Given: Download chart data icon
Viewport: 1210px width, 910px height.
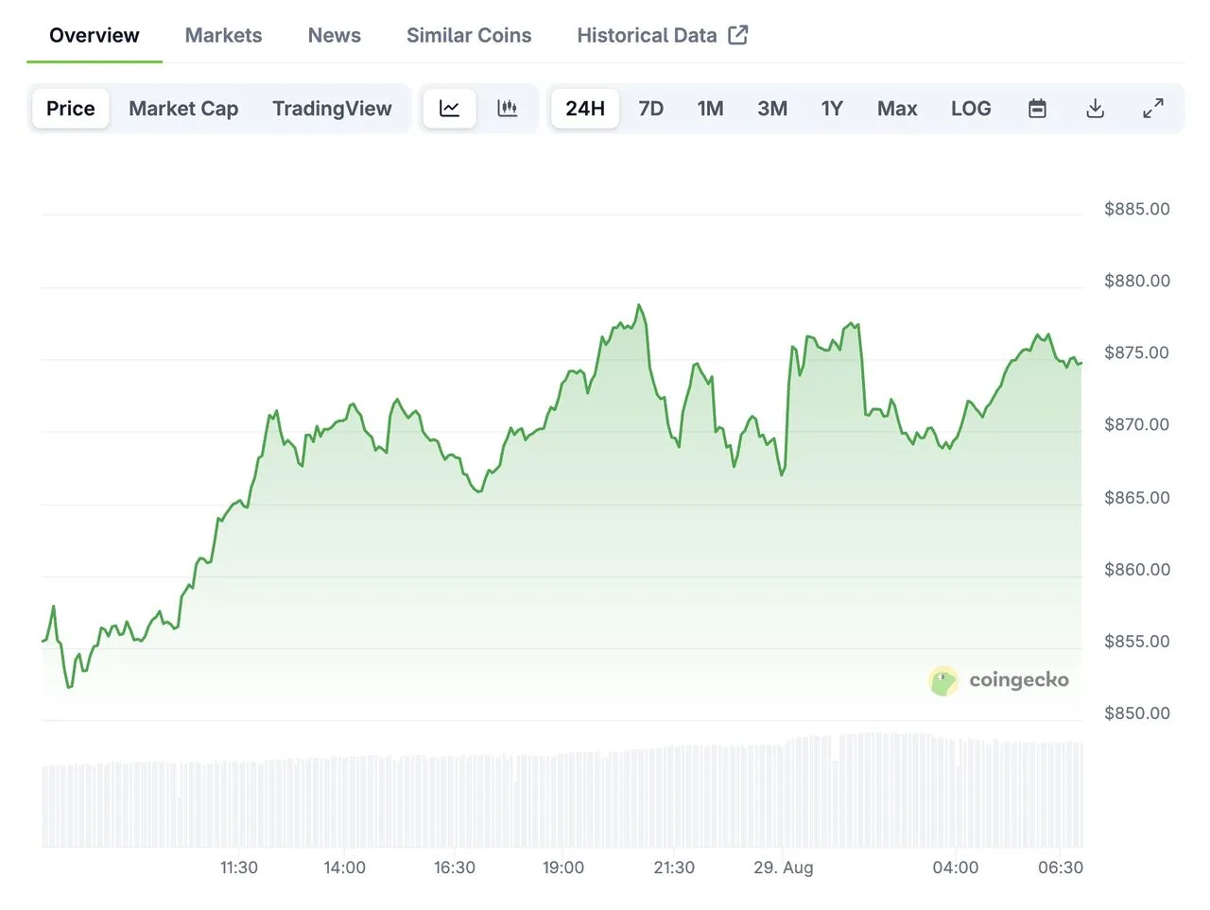Looking at the screenshot, I should coord(1095,109).
